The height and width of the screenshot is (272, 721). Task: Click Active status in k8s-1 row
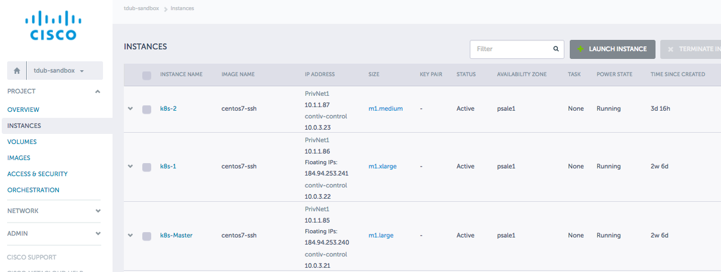tap(466, 166)
